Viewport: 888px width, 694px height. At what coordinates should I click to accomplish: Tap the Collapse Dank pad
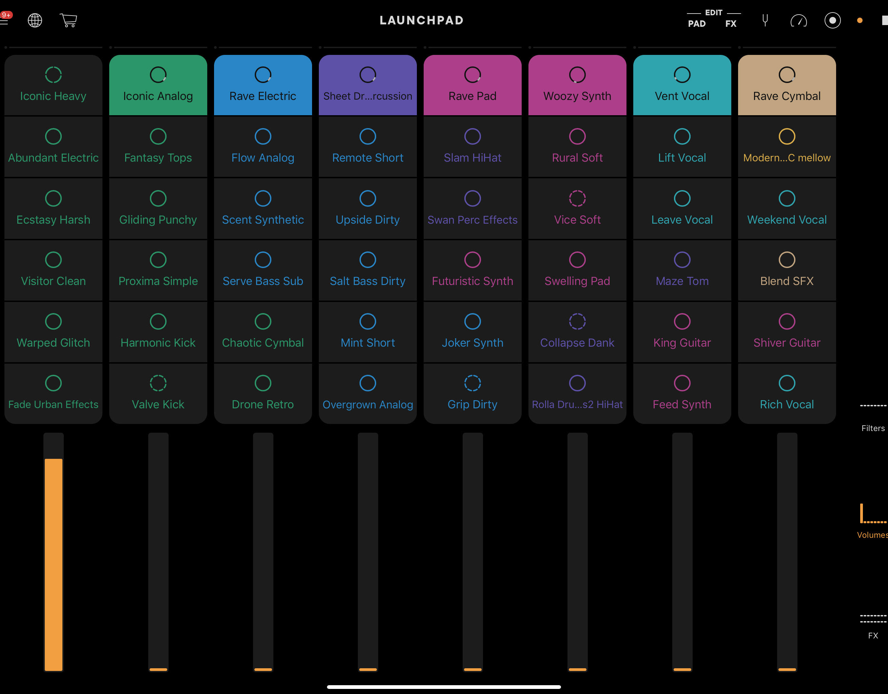(x=577, y=332)
